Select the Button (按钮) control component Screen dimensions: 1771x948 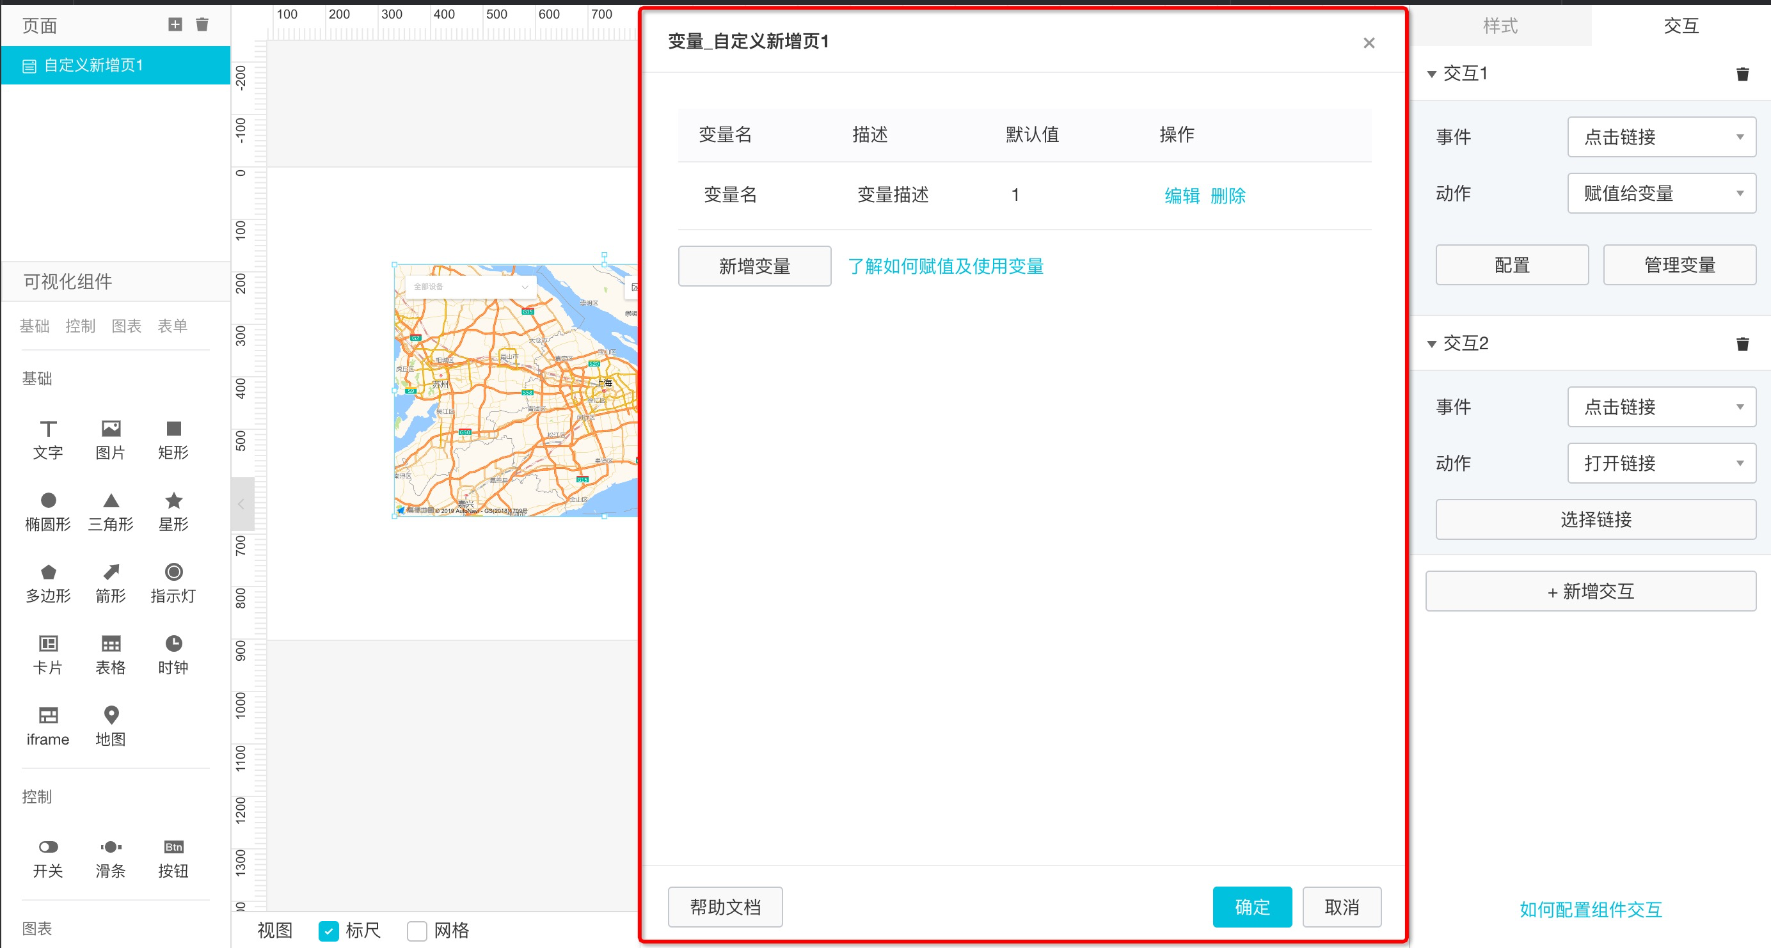(173, 858)
